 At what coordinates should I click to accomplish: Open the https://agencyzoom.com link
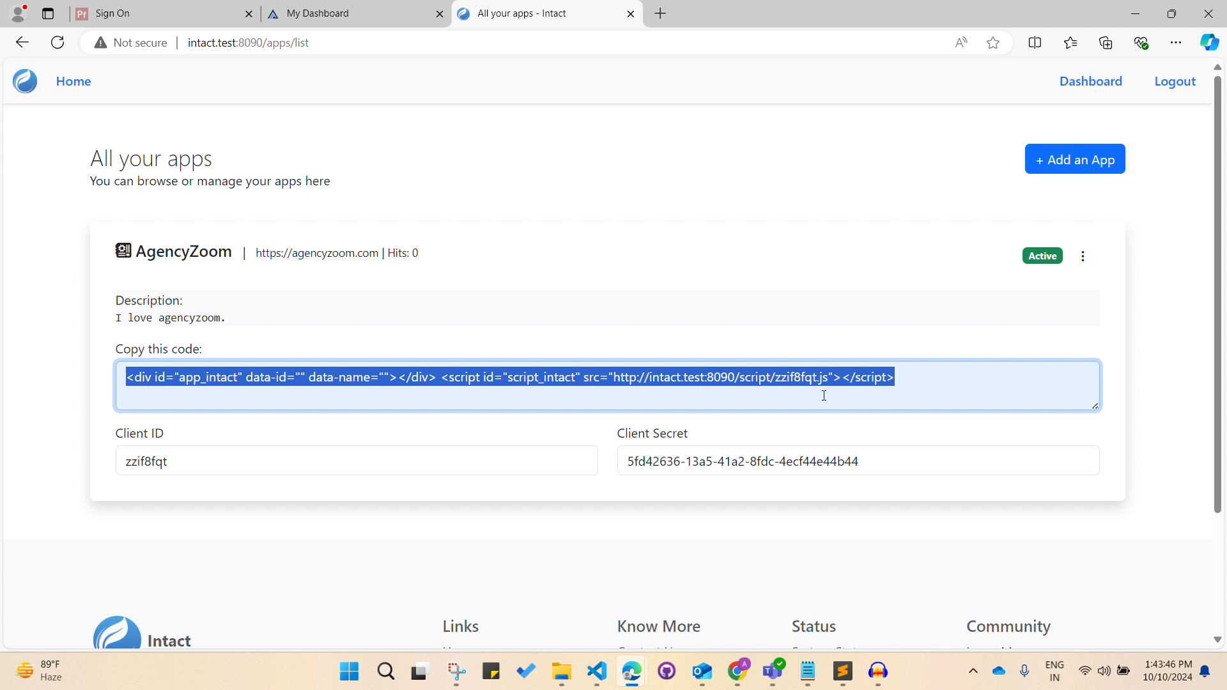coord(317,253)
